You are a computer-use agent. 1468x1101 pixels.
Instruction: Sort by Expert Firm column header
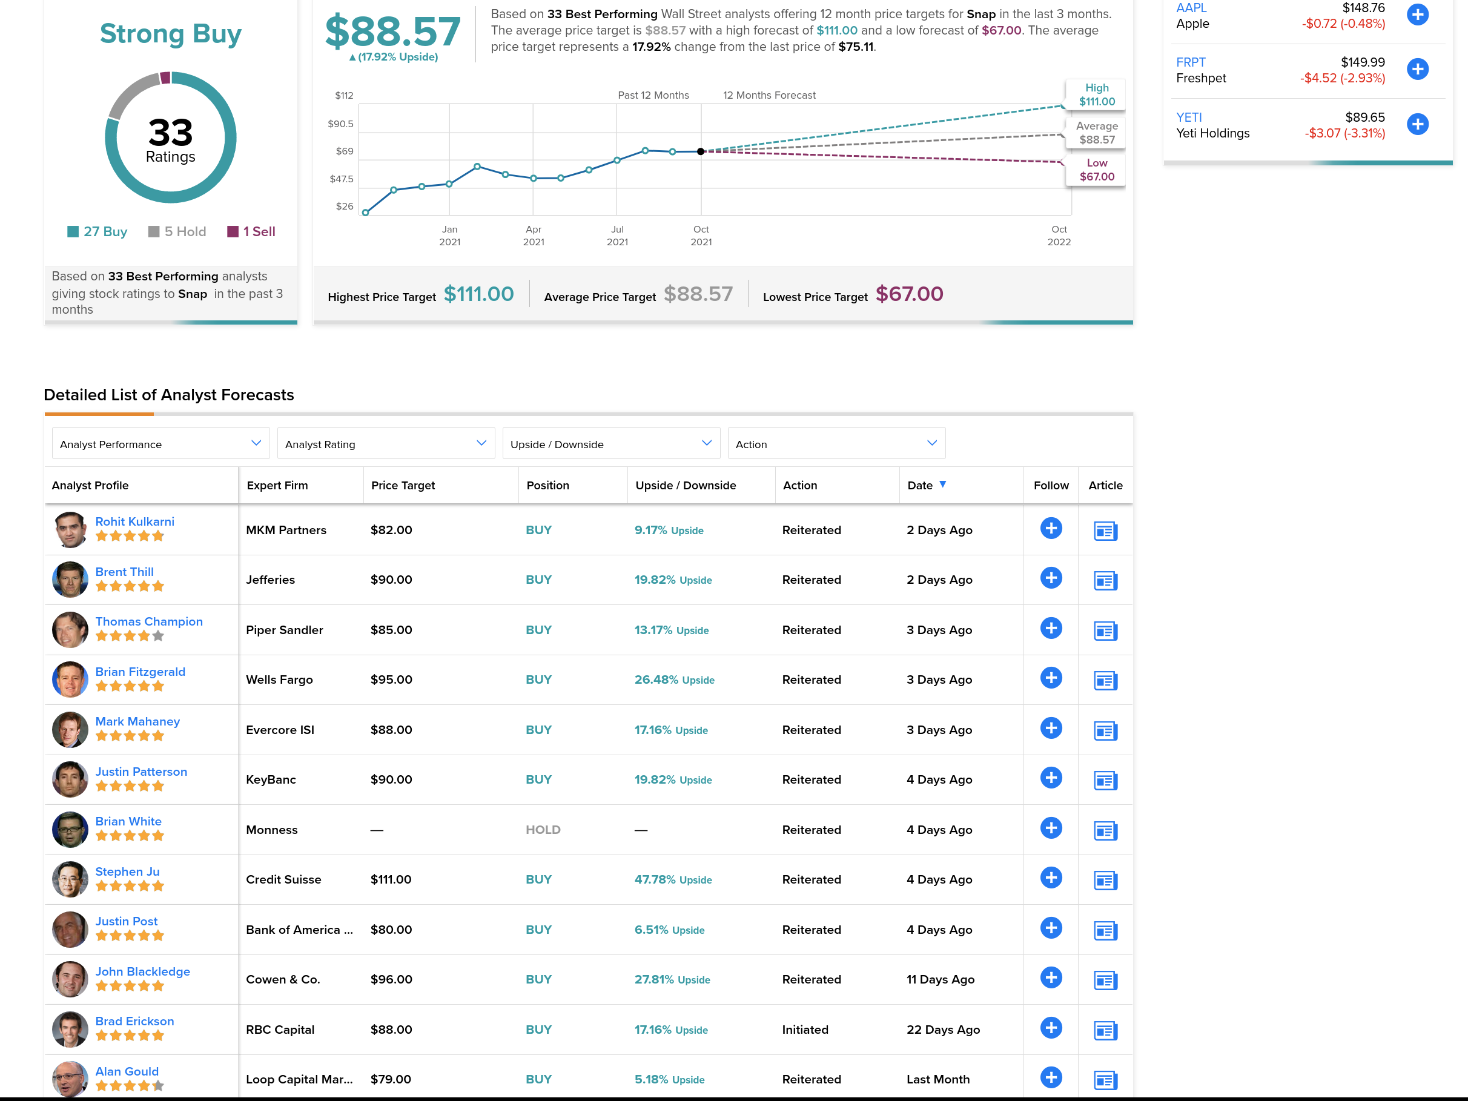pos(277,485)
